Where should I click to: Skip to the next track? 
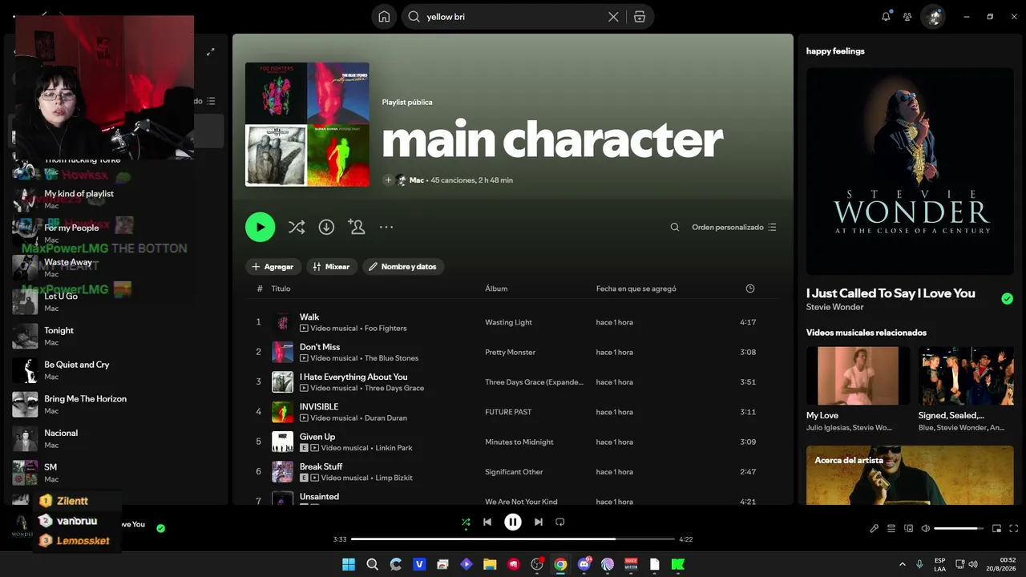[539, 523]
